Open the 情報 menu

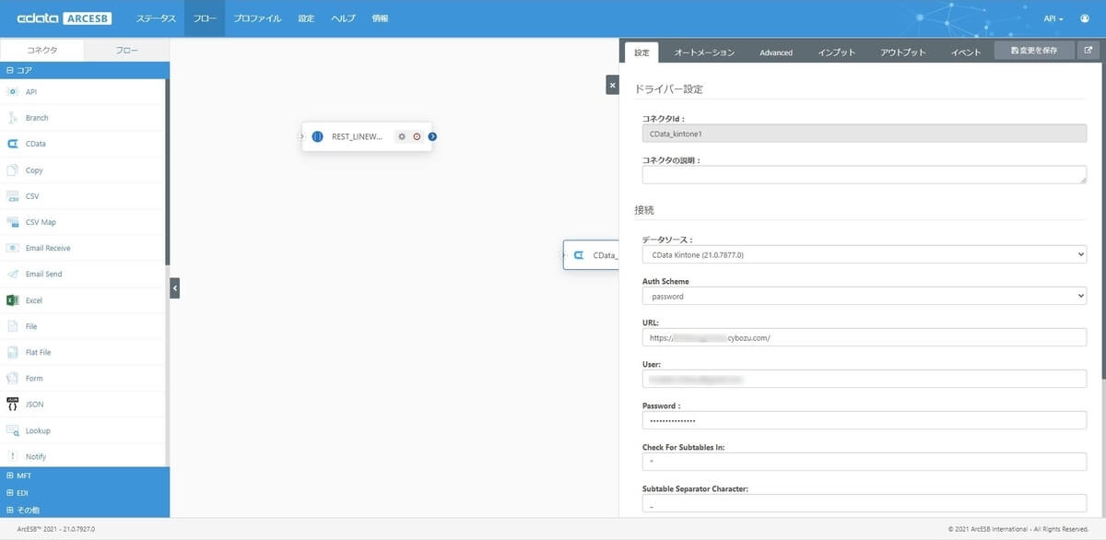[380, 18]
